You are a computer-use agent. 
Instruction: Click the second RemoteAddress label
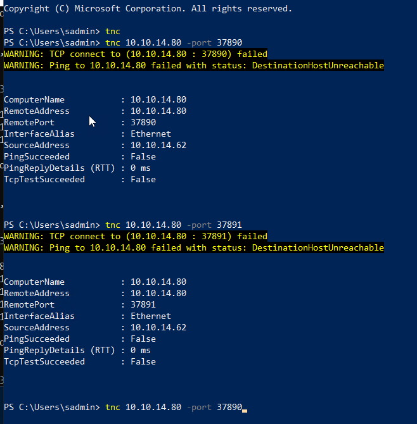37,294
